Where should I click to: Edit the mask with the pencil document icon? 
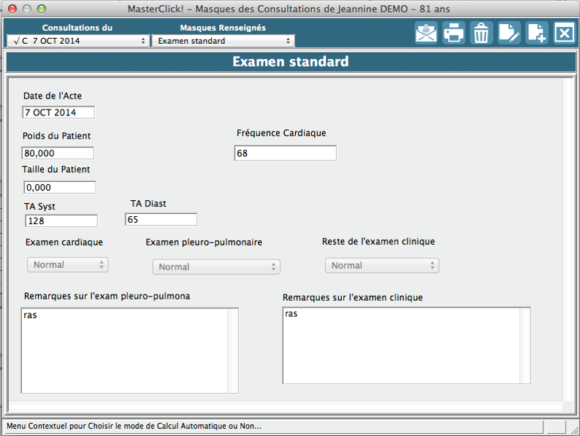pos(509,33)
